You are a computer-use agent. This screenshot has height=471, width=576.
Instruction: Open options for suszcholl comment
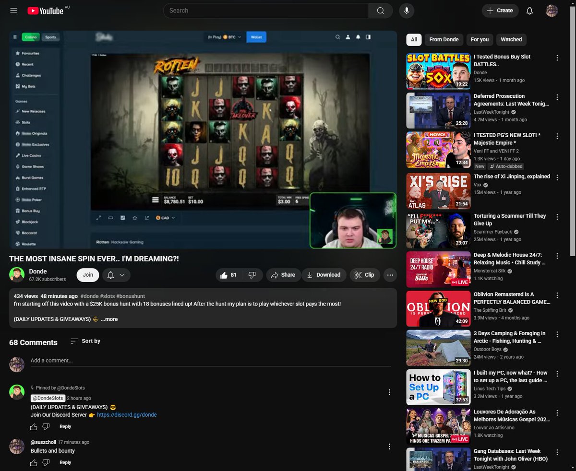389,447
